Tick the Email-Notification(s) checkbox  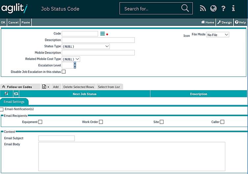click(x=2, y=109)
